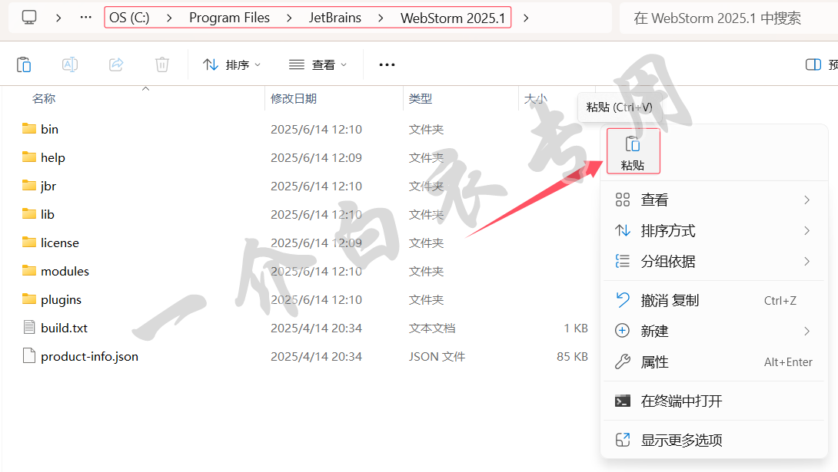
Task: Select the plugins folder
Action: tap(52, 299)
